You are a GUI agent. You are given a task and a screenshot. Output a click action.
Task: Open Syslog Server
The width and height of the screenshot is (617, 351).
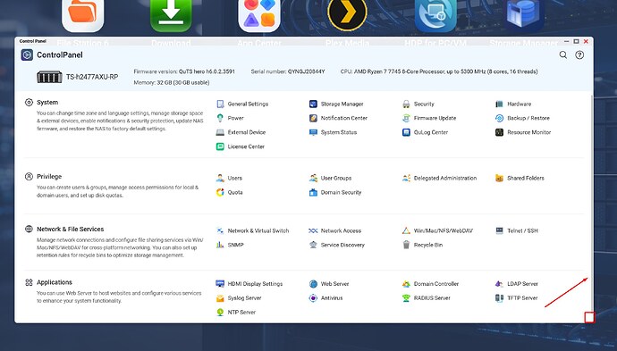(239, 298)
